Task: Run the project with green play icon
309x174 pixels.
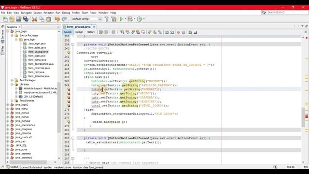Action: click(121, 19)
